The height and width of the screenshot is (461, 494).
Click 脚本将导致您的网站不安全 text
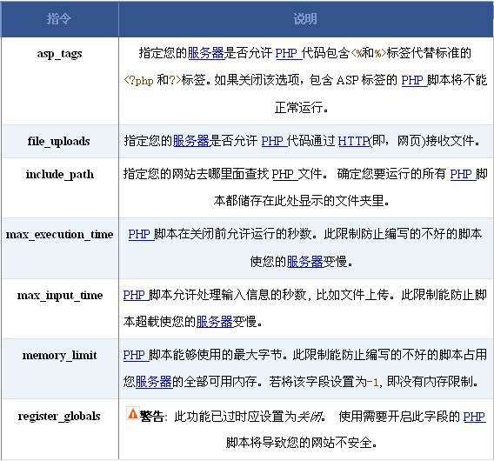click(298, 443)
